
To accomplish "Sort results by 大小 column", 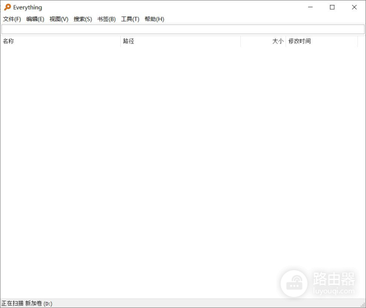I will click(x=263, y=41).
